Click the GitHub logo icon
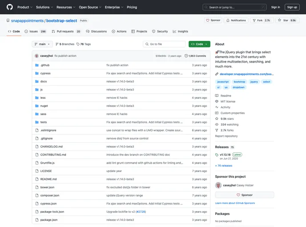Image resolution: width=306 pixels, height=227 pixels. point(10,7)
